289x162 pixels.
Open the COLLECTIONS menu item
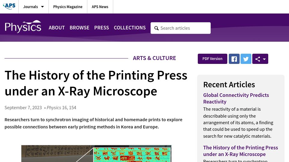(130, 28)
